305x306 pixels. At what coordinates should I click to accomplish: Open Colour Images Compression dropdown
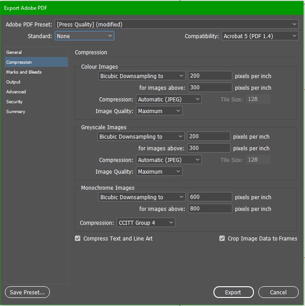coord(169,99)
